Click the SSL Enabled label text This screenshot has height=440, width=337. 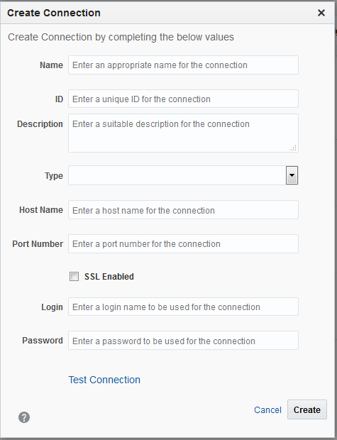tap(109, 277)
